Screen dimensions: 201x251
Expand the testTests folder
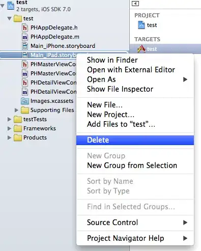(9, 119)
